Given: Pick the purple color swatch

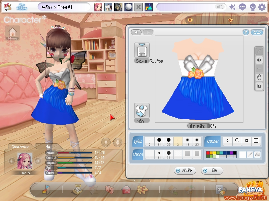Looking at the screenshot, I should pyautogui.click(x=231, y=153).
